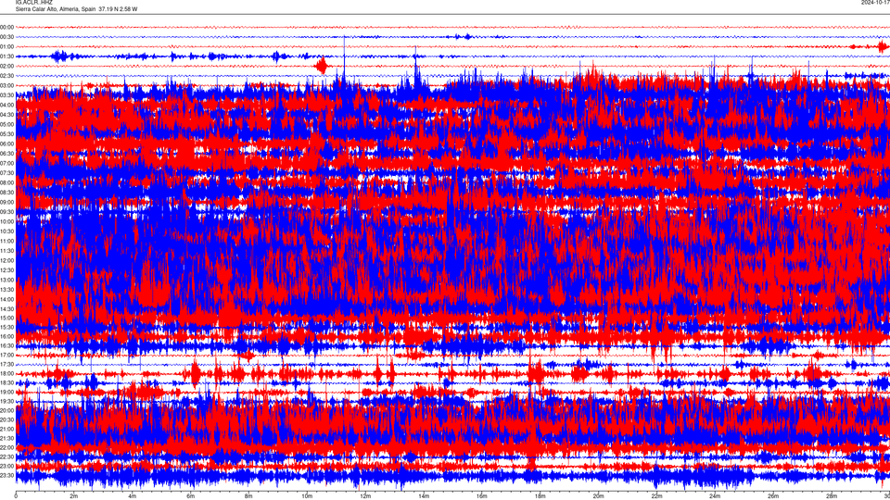Click the '24m' x-axis tick label
The image size is (890, 500).
(715, 496)
